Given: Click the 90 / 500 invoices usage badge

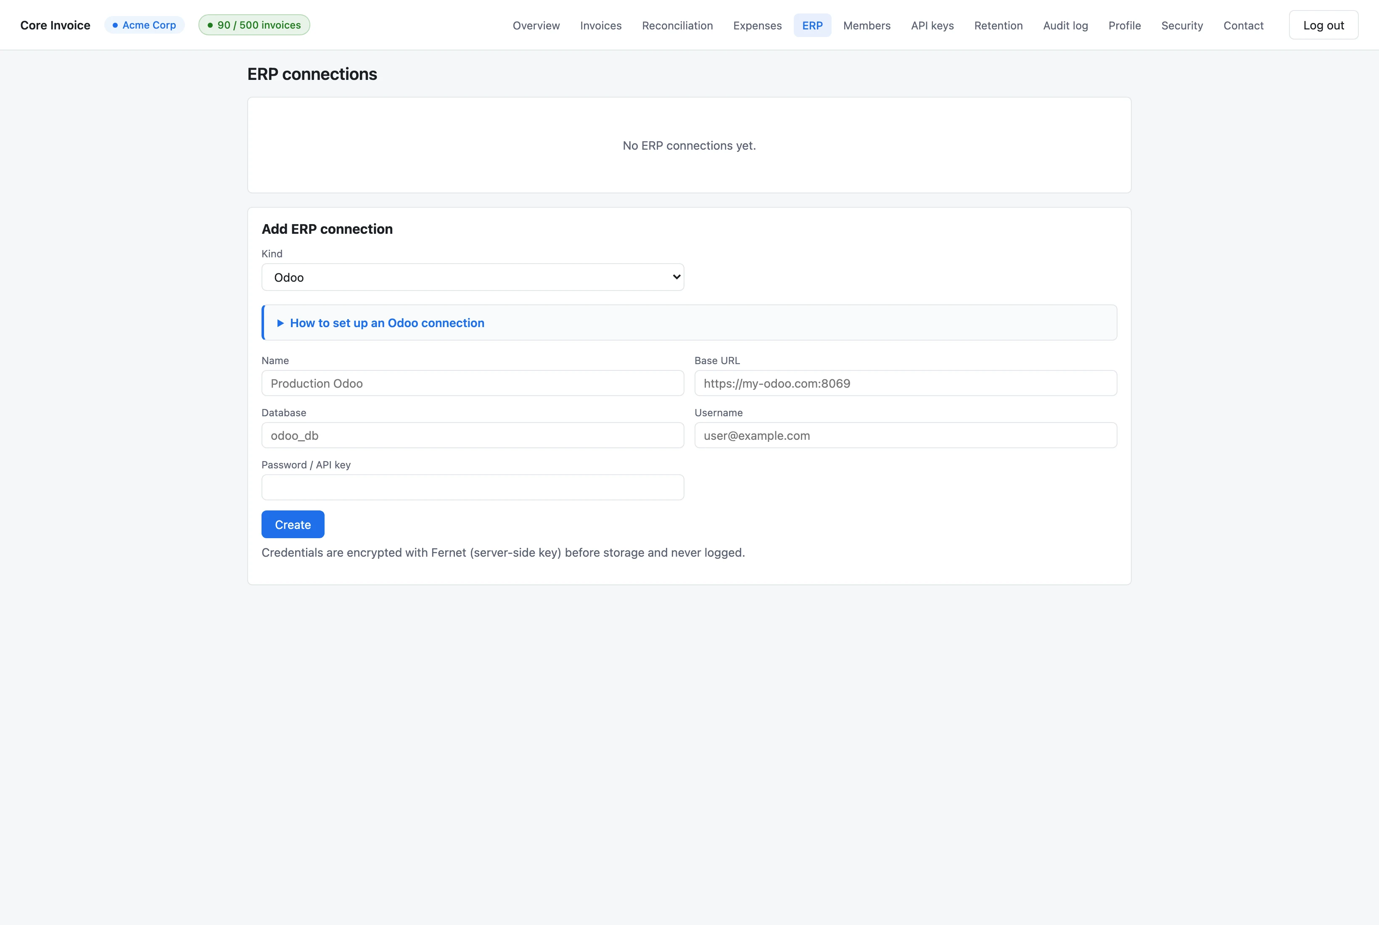Looking at the screenshot, I should 254,25.
